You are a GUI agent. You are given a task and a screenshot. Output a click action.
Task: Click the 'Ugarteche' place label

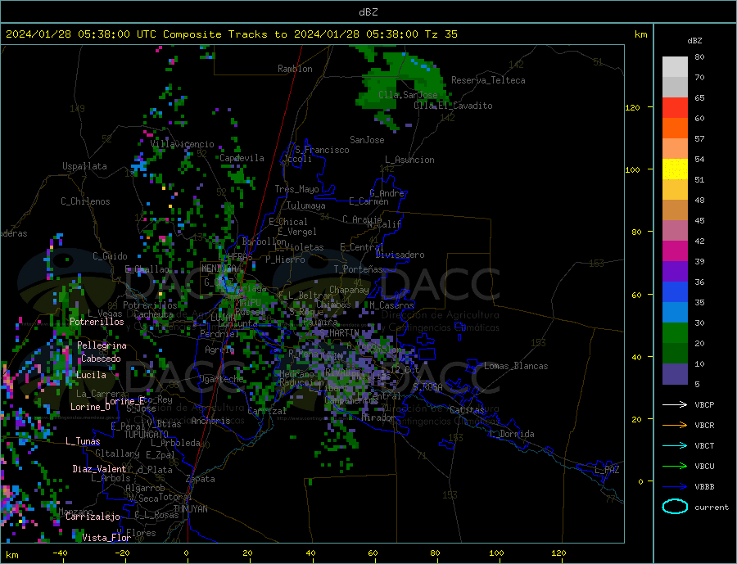pyautogui.click(x=221, y=379)
